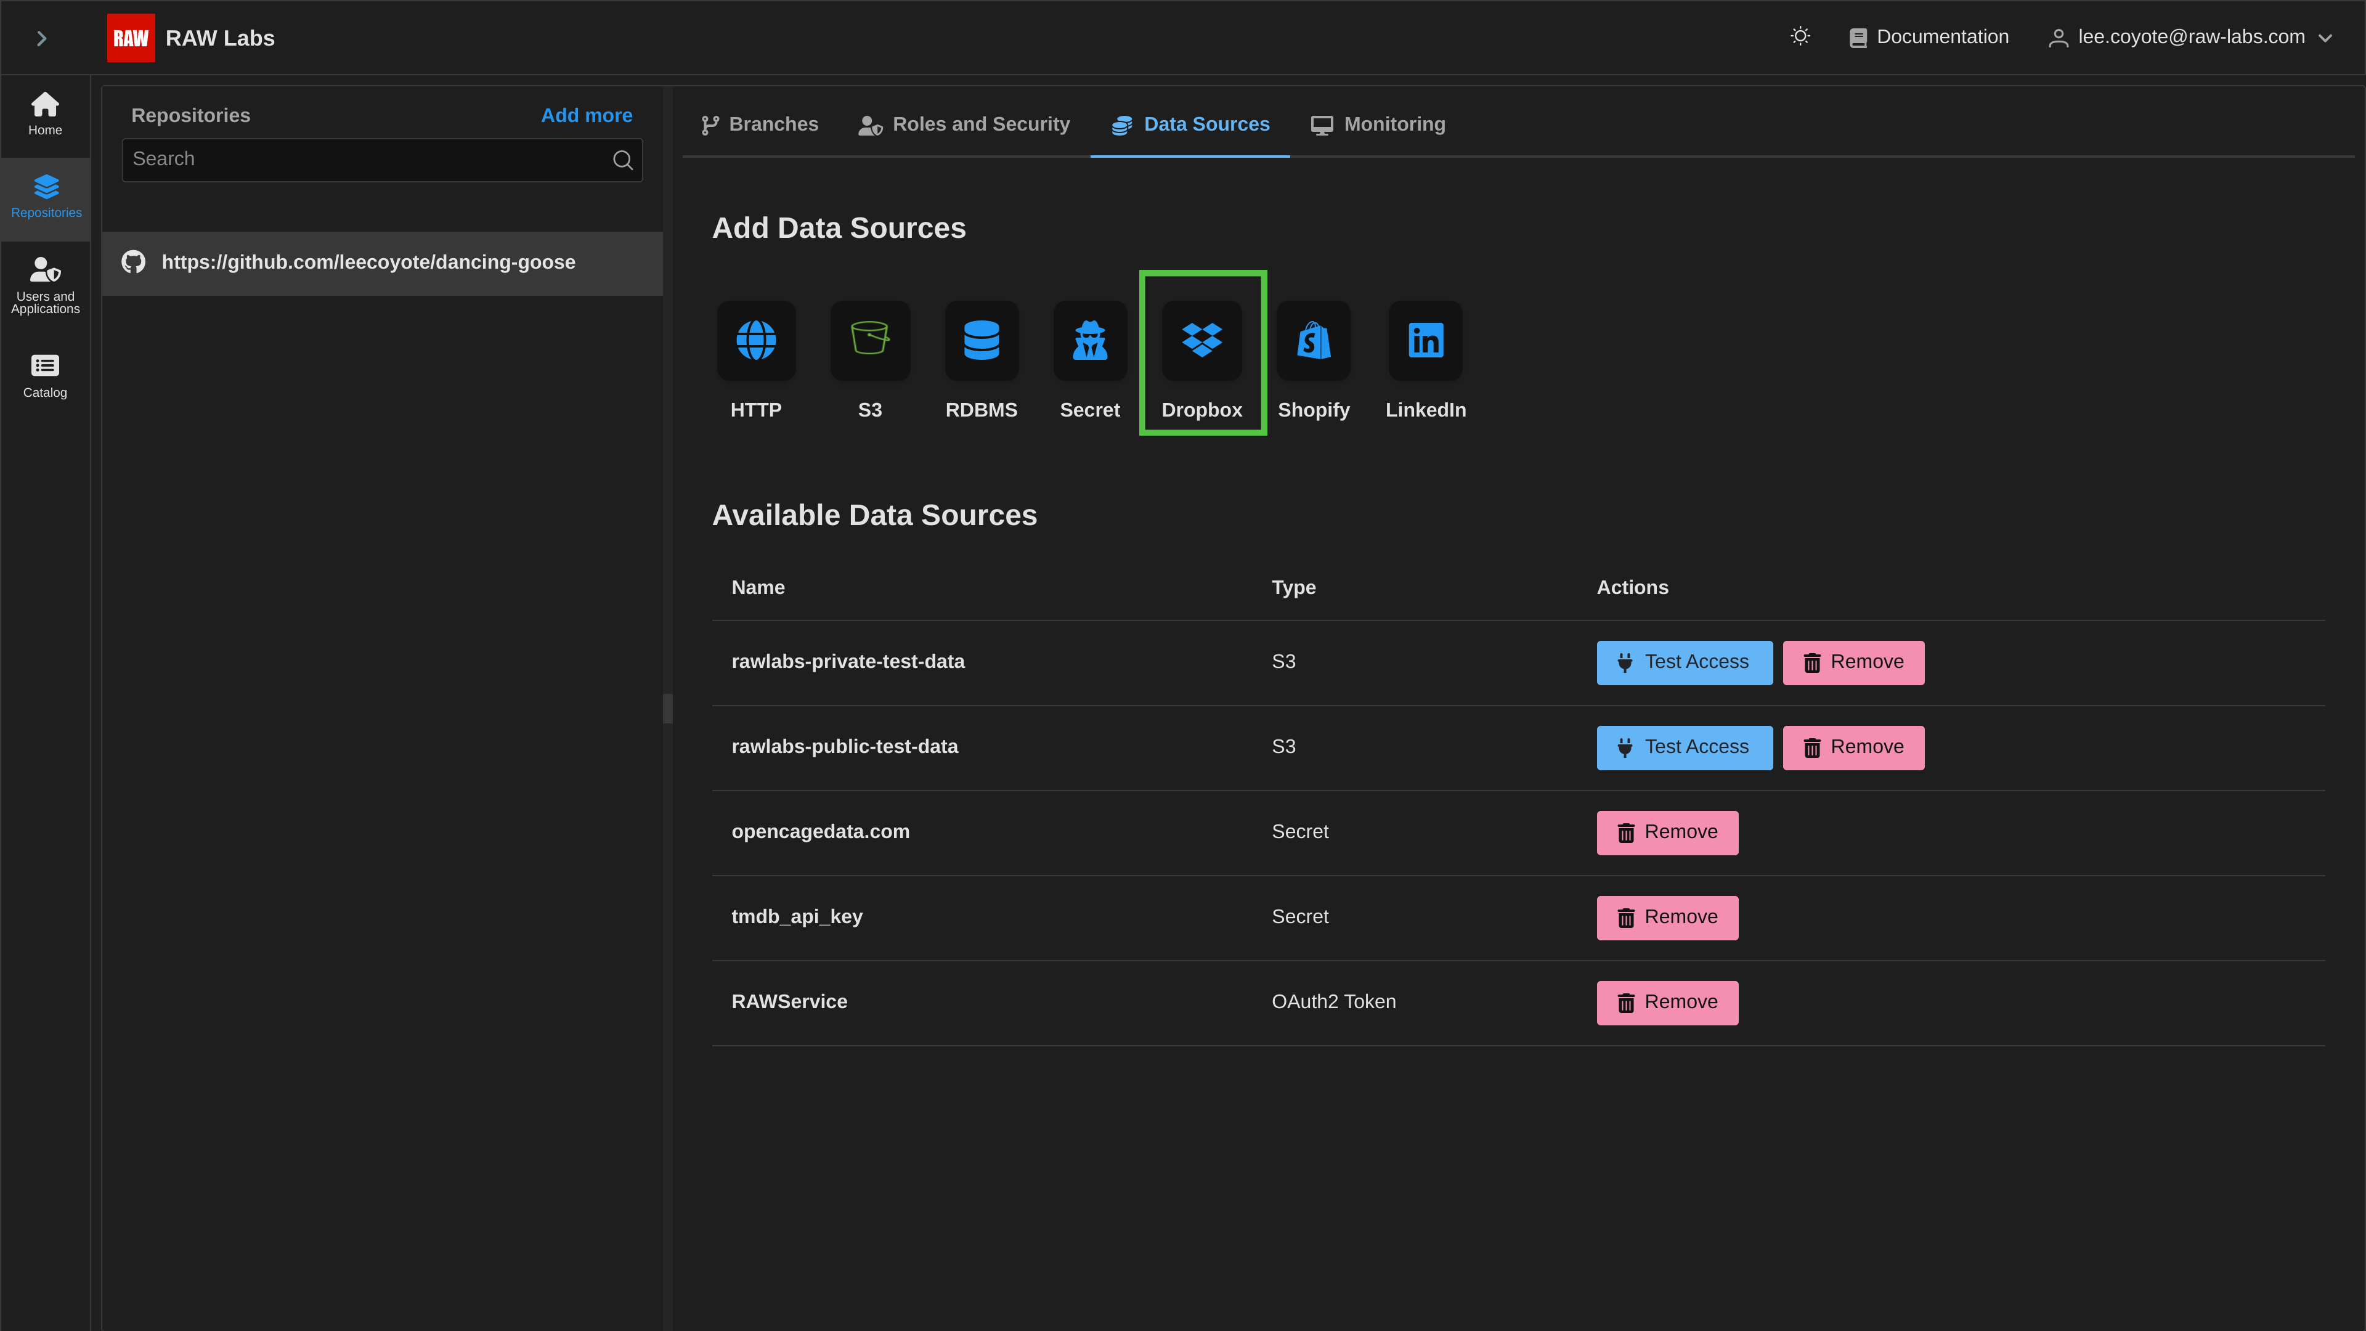Remove rawlabs-public-test-data source
Screen dimensions: 2366x1331
[x=1853, y=747]
